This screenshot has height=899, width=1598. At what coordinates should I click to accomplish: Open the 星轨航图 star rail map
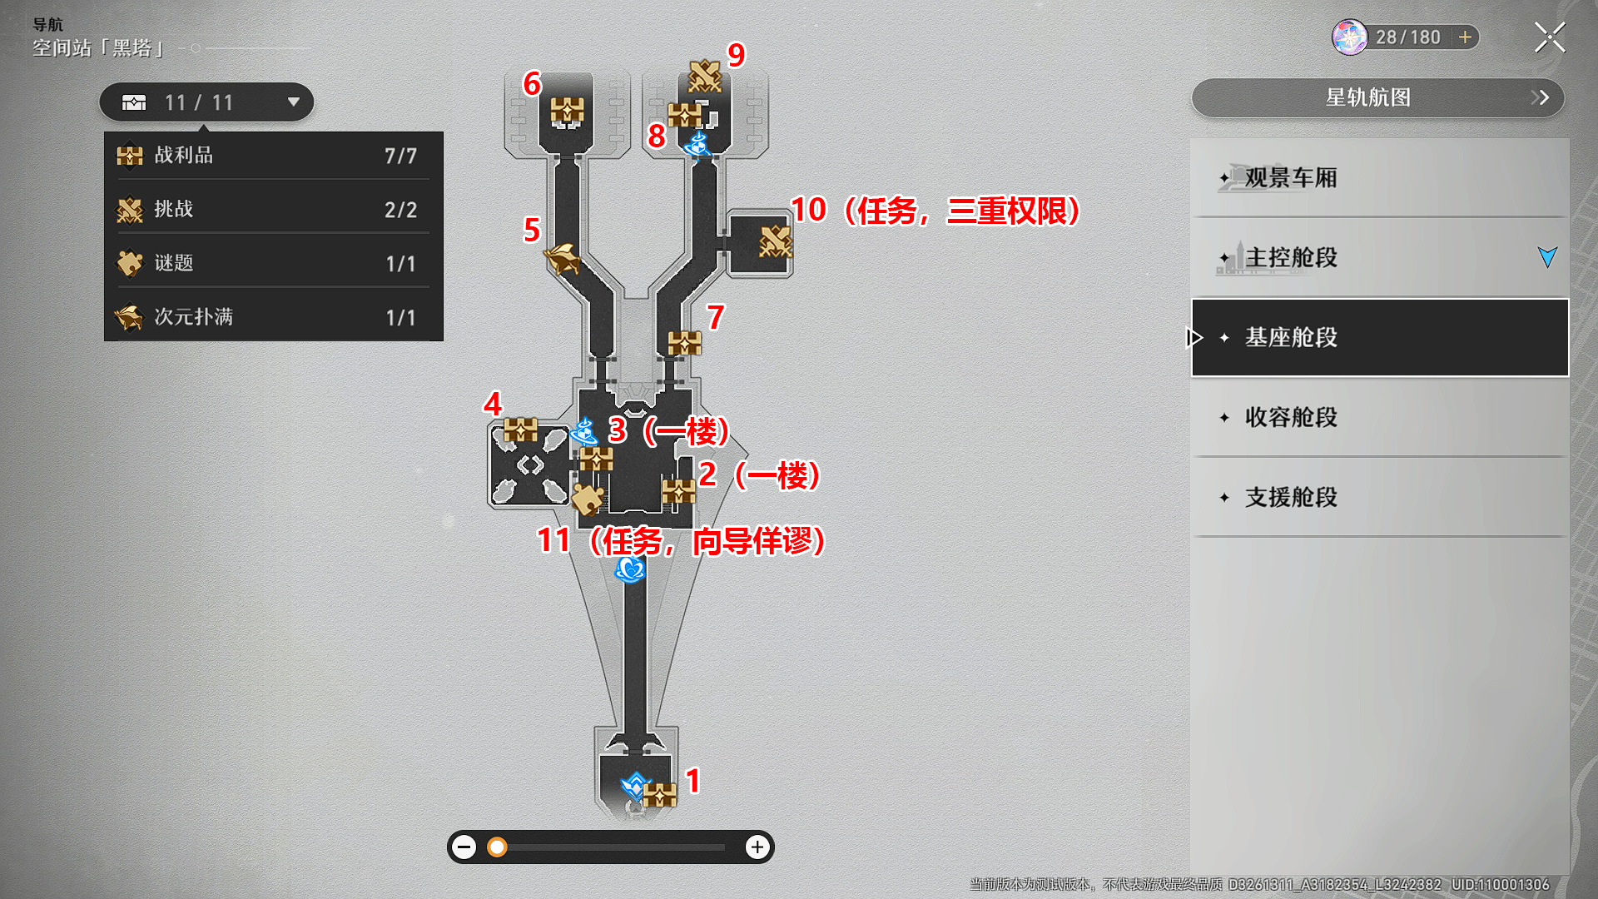click(1377, 97)
